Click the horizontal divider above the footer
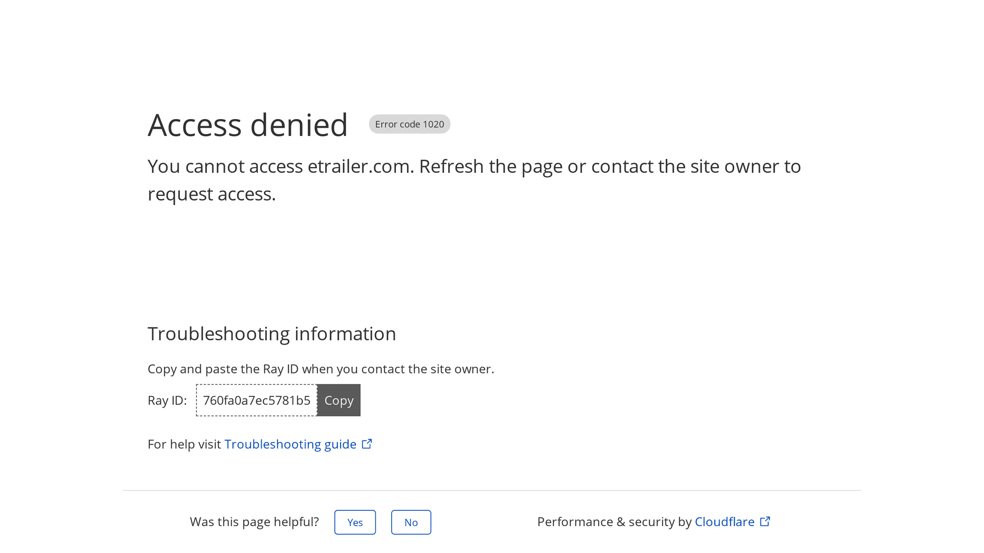The width and height of the screenshot is (984, 553). point(492,490)
